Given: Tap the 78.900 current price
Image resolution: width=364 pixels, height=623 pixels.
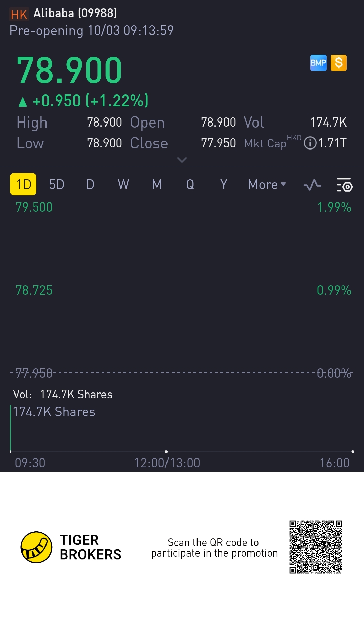Looking at the screenshot, I should point(69,70).
